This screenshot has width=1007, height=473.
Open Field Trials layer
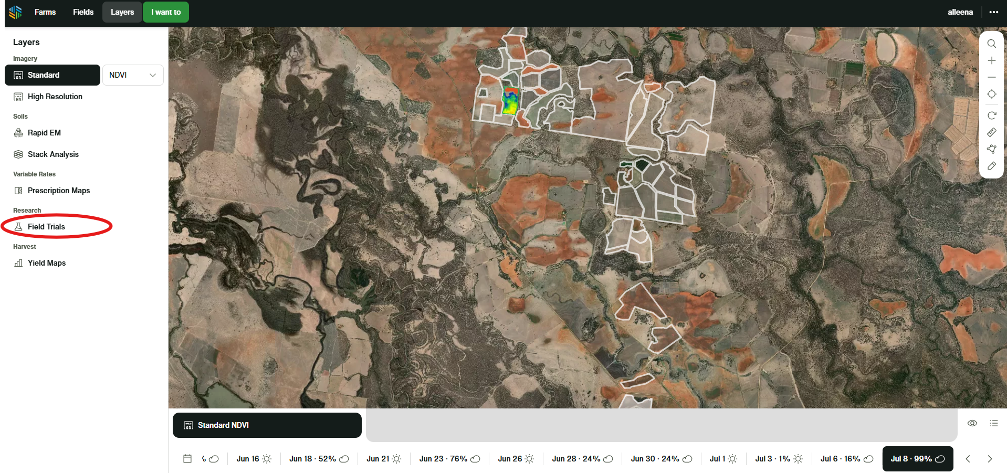[46, 227]
